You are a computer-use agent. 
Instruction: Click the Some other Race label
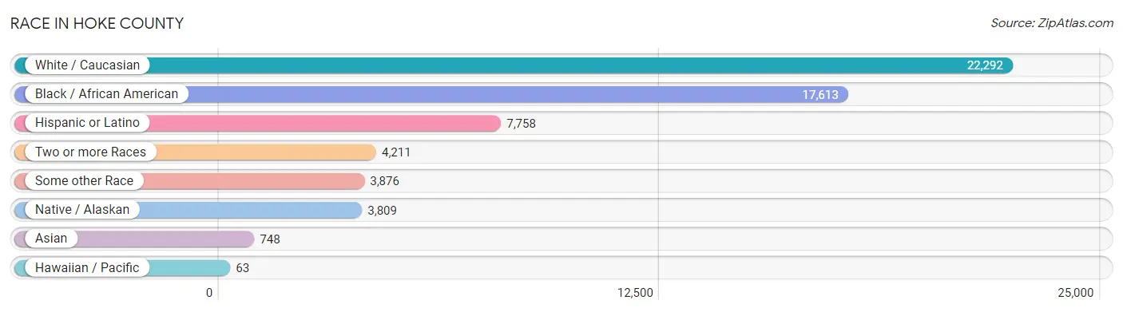tap(84, 180)
